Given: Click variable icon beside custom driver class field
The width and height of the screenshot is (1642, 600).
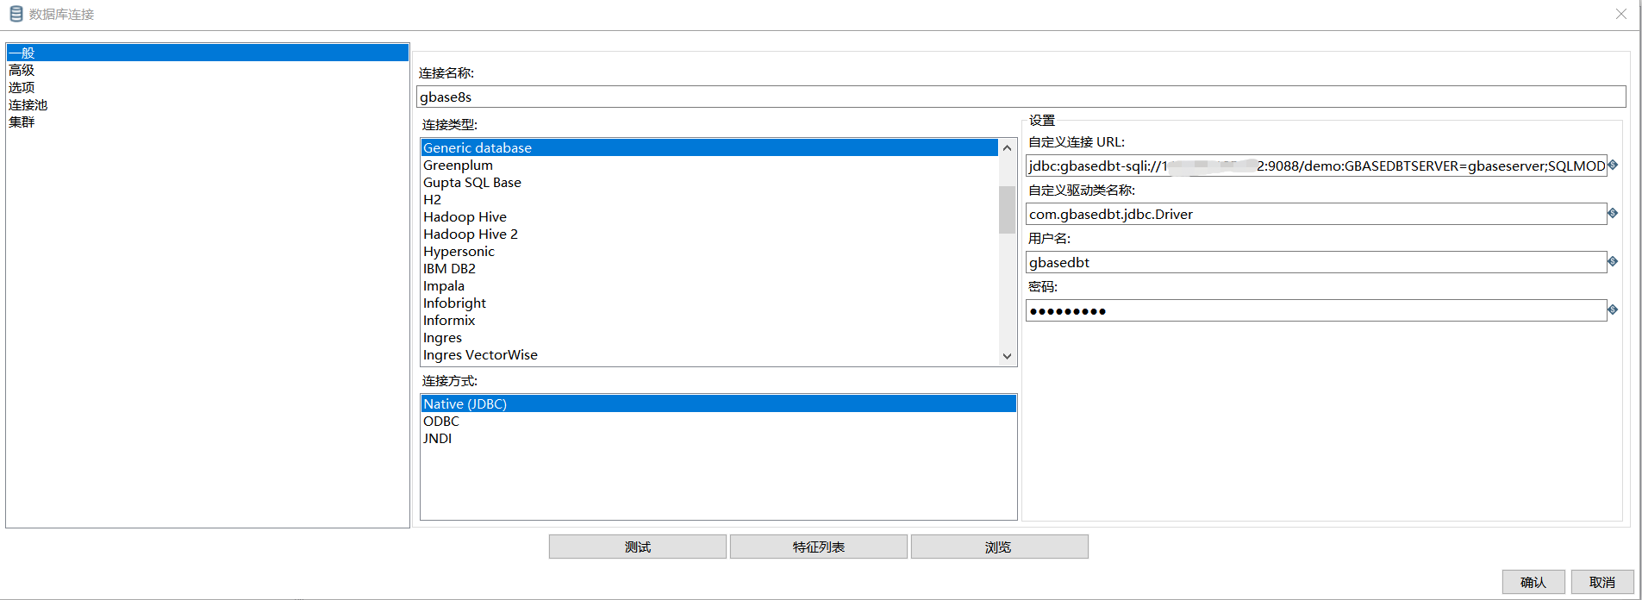Looking at the screenshot, I should point(1613,213).
